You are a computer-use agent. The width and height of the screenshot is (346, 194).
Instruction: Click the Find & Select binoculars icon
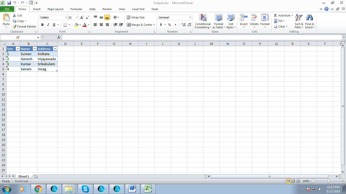[309, 18]
